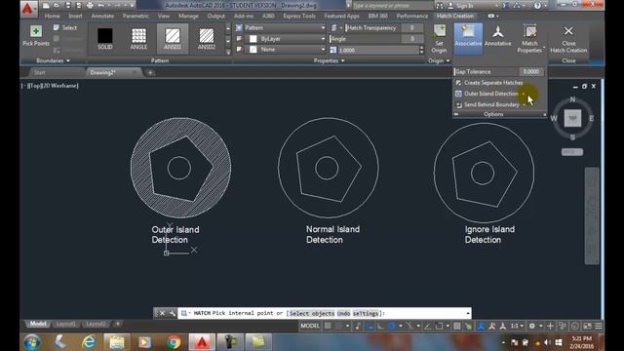Open the View ribbon tab
This screenshot has height=351, width=624.
point(164,16)
